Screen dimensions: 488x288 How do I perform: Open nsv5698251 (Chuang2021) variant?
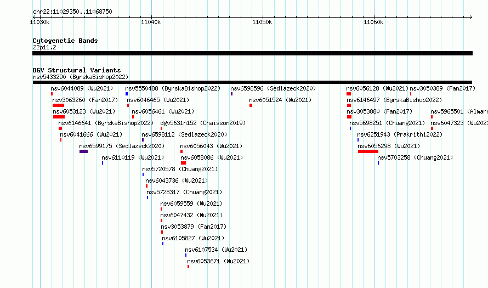(387, 123)
